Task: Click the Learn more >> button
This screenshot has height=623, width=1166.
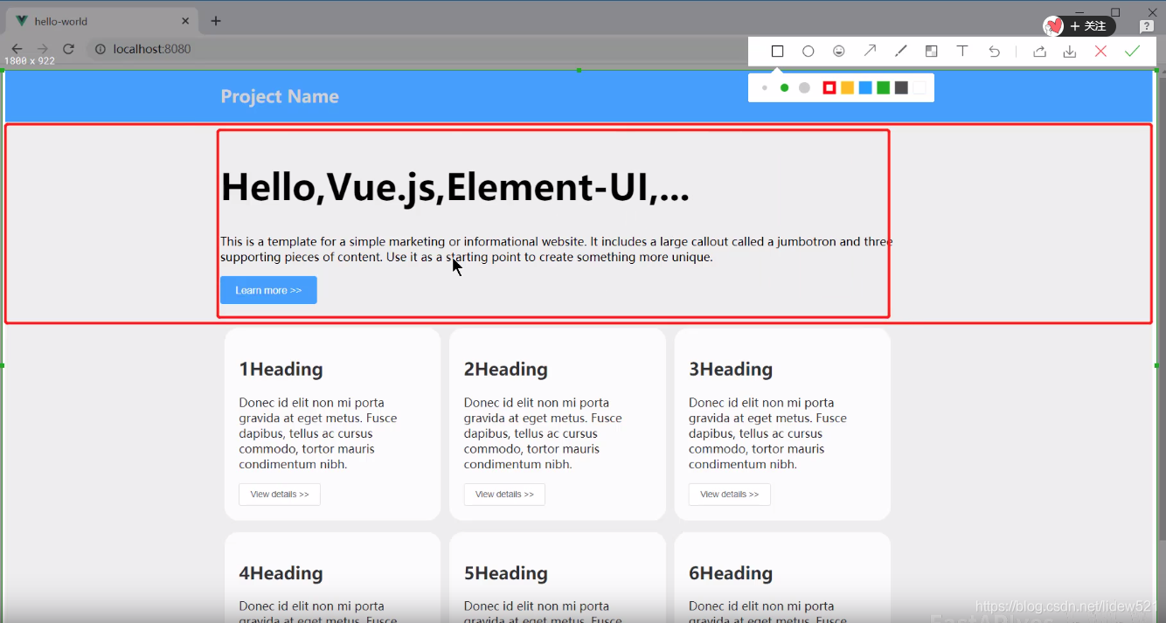Action: click(x=268, y=290)
